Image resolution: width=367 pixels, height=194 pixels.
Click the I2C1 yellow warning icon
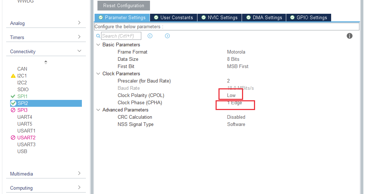(x=13, y=76)
